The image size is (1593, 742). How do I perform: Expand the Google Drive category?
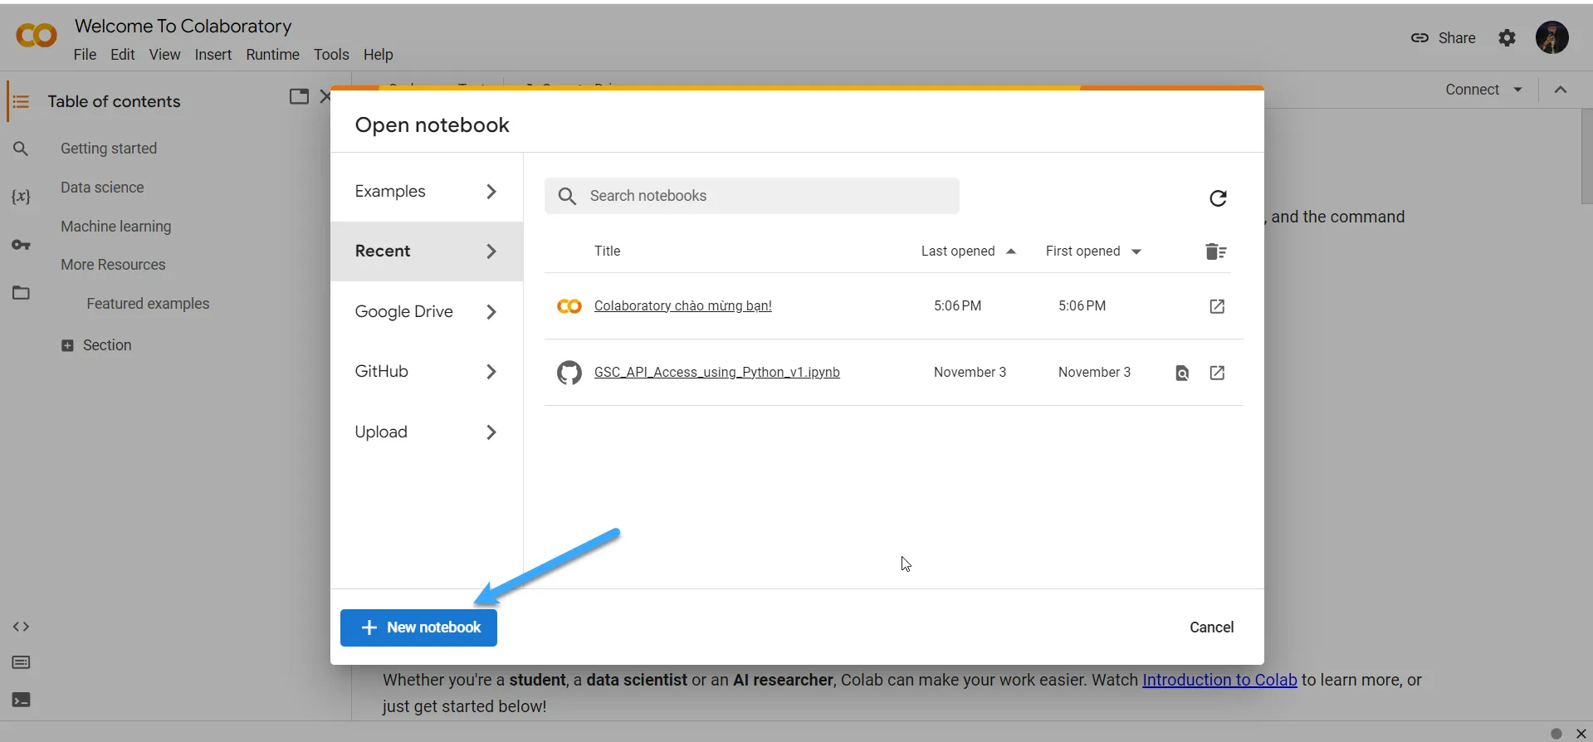click(x=427, y=312)
